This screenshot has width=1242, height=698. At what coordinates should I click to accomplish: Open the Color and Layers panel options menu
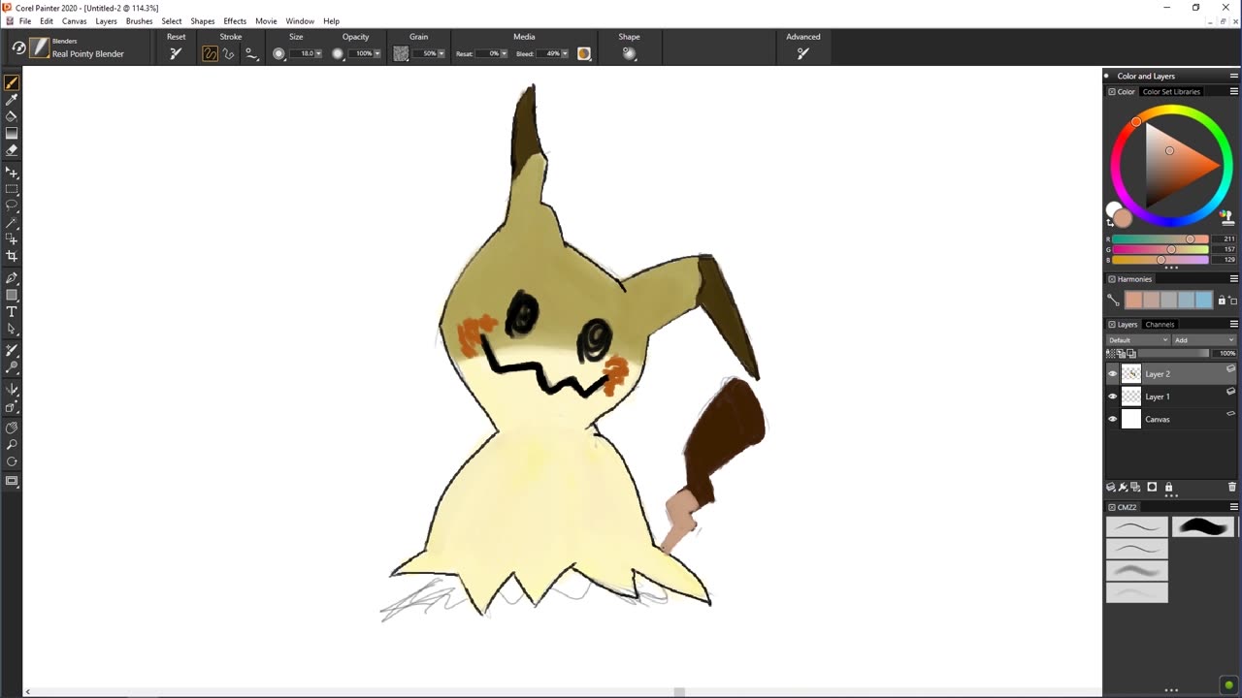1234,76
